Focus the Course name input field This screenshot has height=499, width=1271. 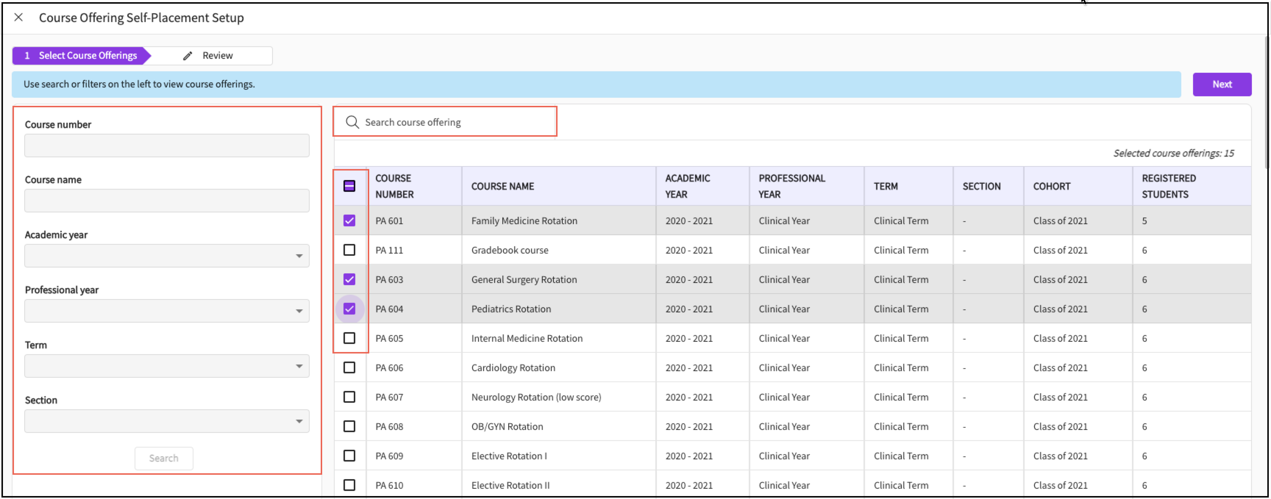[x=167, y=201]
